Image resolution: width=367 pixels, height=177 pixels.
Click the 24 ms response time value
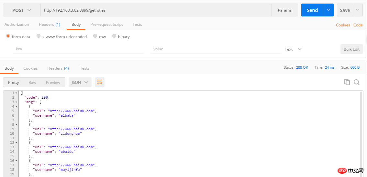pyautogui.click(x=329, y=67)
